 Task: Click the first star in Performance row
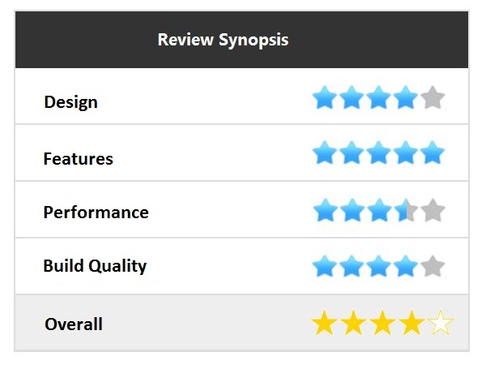point(325,211)
